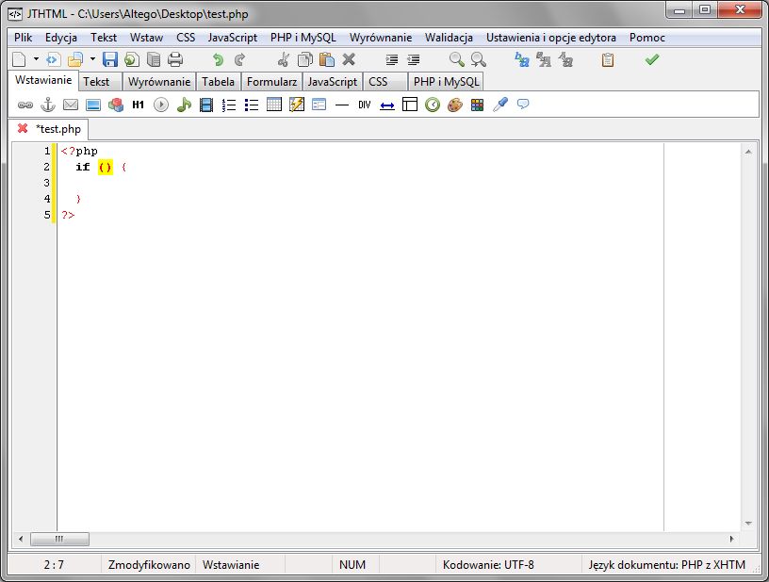Screen dimensions: 769x582
Task: Insert a bulleted list icon
Action: pos(252,105)
